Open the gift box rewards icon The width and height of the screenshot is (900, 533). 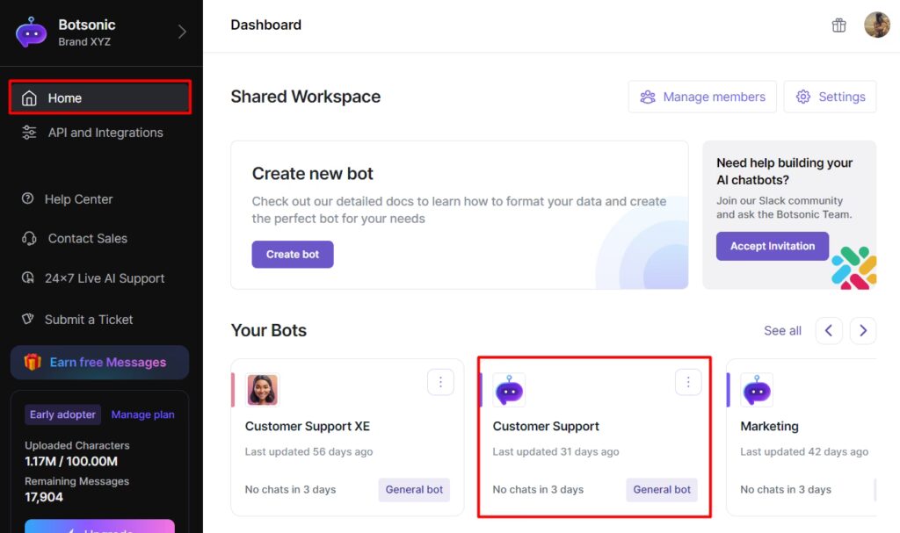point(838,25)
